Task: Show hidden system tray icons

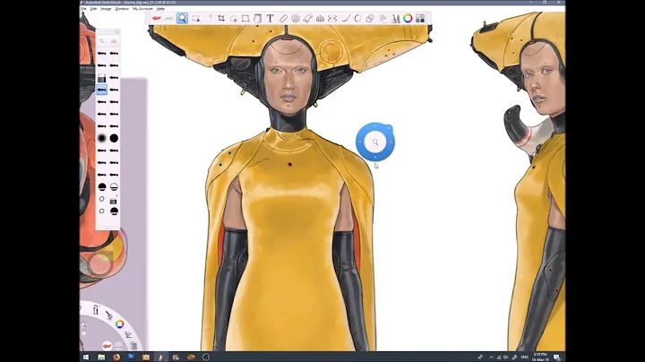Action: coord(491,357)
